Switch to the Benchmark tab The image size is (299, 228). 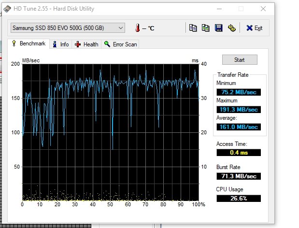click(x=28, y=43)
